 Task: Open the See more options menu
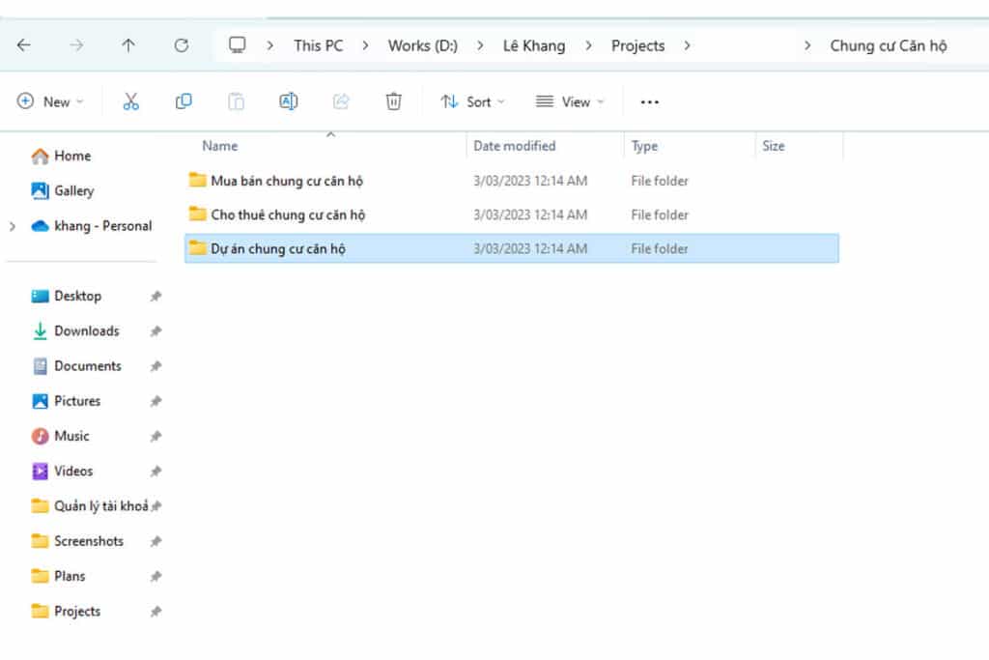(650, 102)
